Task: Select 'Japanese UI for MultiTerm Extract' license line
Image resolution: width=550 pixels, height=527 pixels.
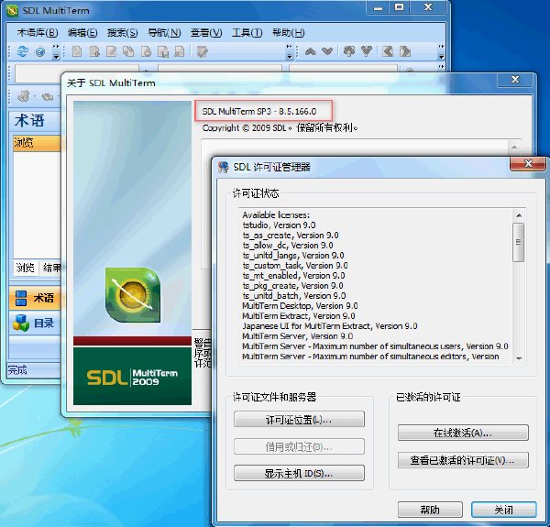Action: pyautogui.click(x=330, y=326)
